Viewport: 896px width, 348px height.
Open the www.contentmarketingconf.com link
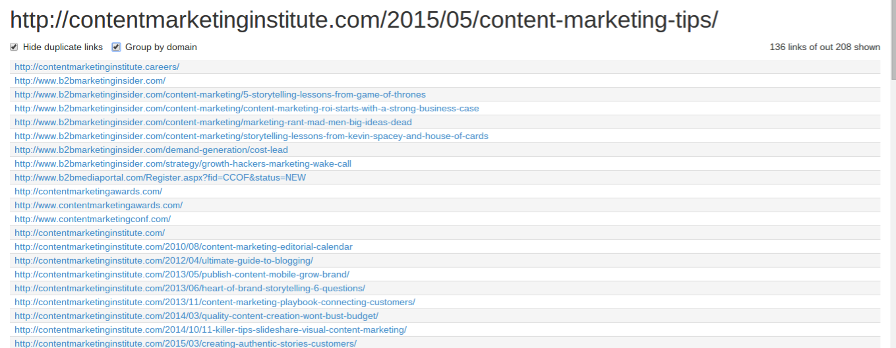click(92, 219)
